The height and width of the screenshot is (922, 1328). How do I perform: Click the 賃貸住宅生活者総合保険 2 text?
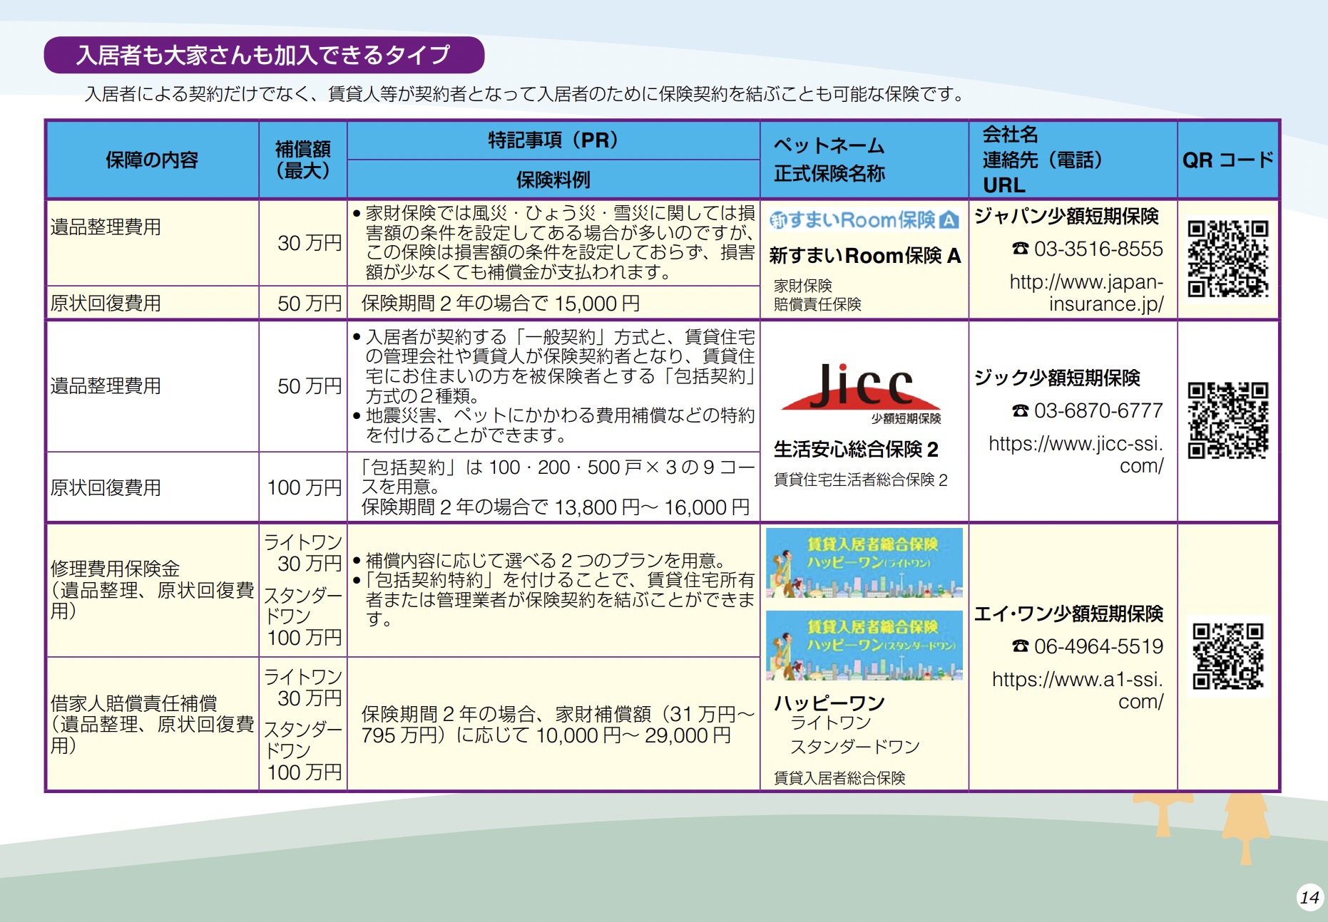tap(861, 480)
